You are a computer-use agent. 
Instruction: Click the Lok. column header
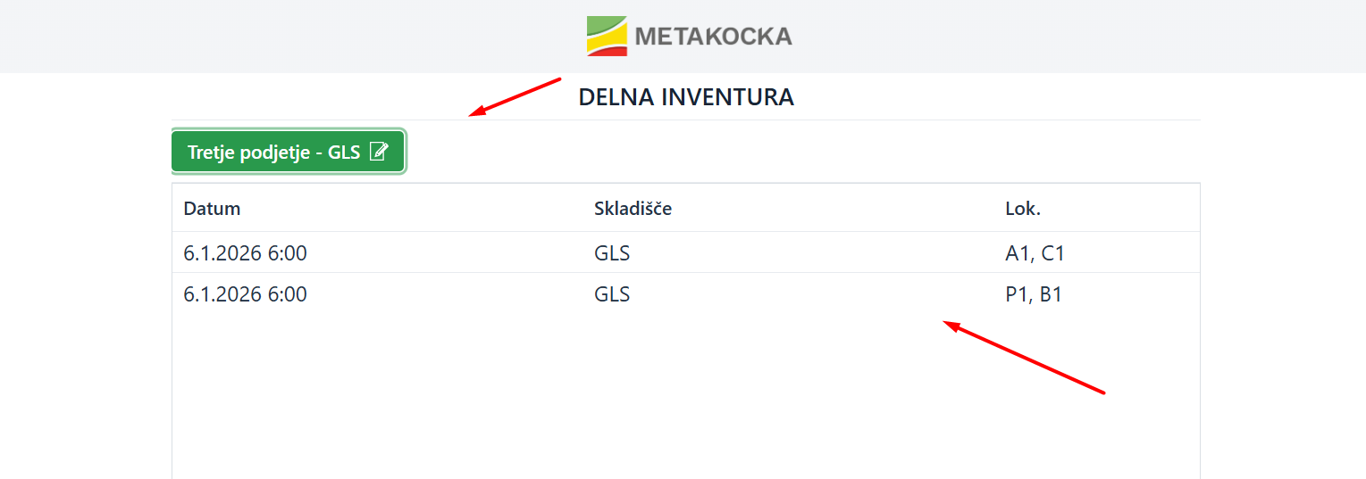pos(1023,209)
